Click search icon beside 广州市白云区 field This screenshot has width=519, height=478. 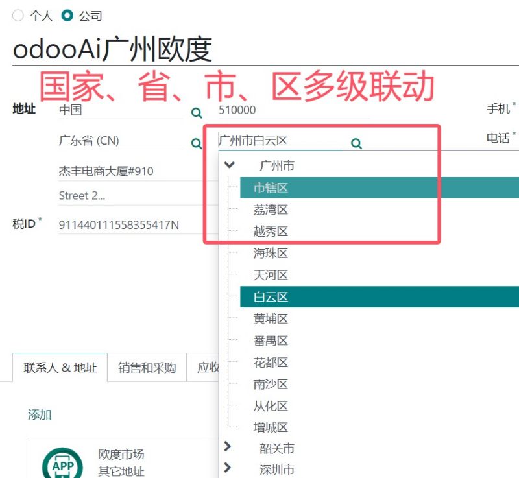(x=356, y=143)
